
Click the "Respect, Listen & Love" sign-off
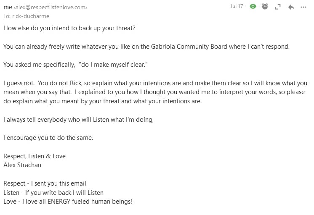35,156
